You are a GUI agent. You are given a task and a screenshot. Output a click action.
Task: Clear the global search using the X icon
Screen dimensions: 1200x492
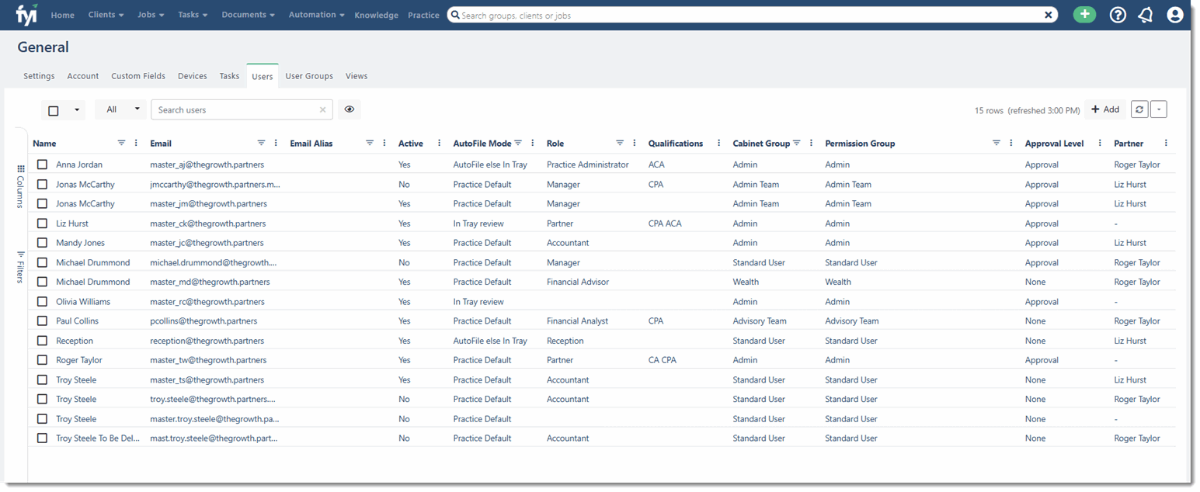[x=1049, y=14]
